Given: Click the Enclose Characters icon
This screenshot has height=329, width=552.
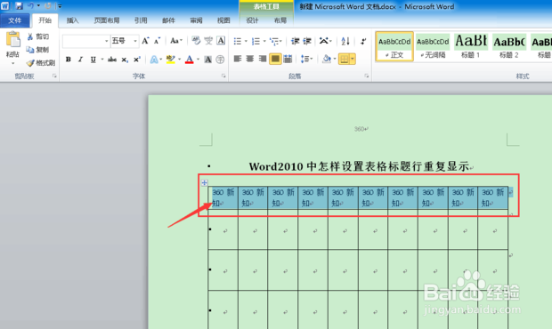Looking at the screenshot, I should 220,60.
